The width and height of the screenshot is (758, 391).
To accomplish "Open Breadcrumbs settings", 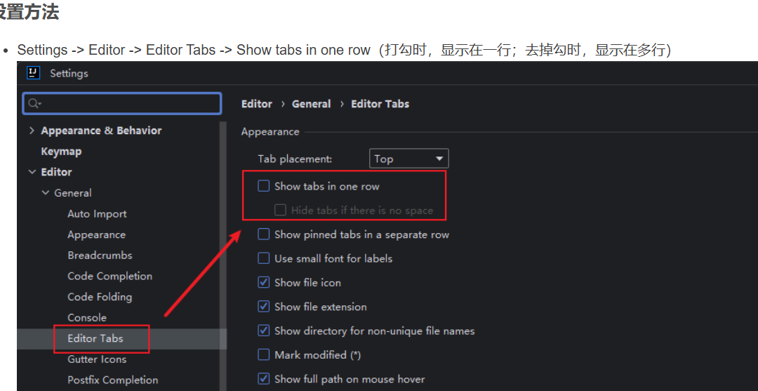I will [x=100, y=256].
